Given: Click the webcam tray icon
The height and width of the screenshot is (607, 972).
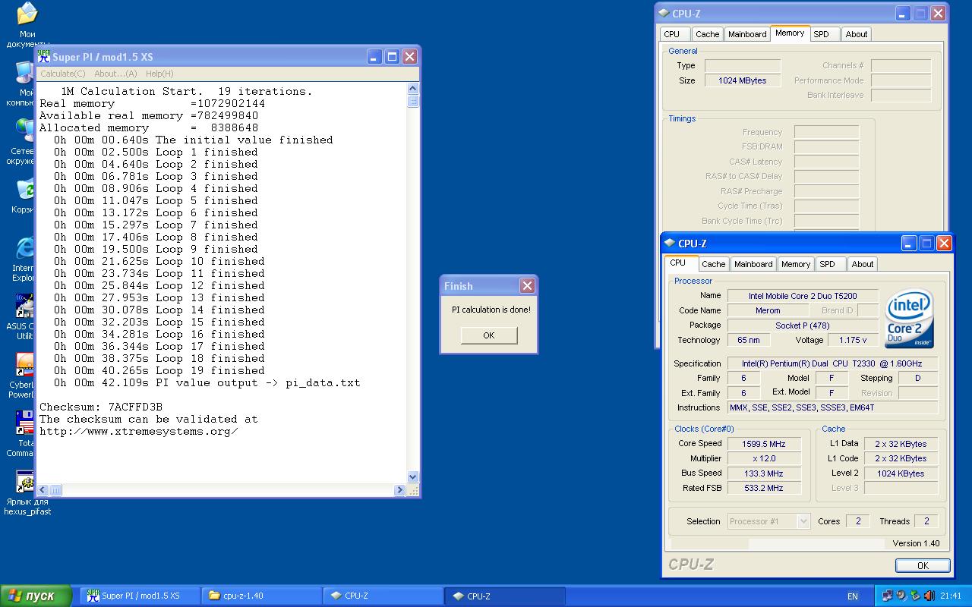Looking at the screenshot, I should point(901,596).
